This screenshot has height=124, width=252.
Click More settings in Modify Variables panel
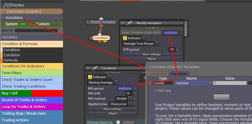click(x=152, y=54)
